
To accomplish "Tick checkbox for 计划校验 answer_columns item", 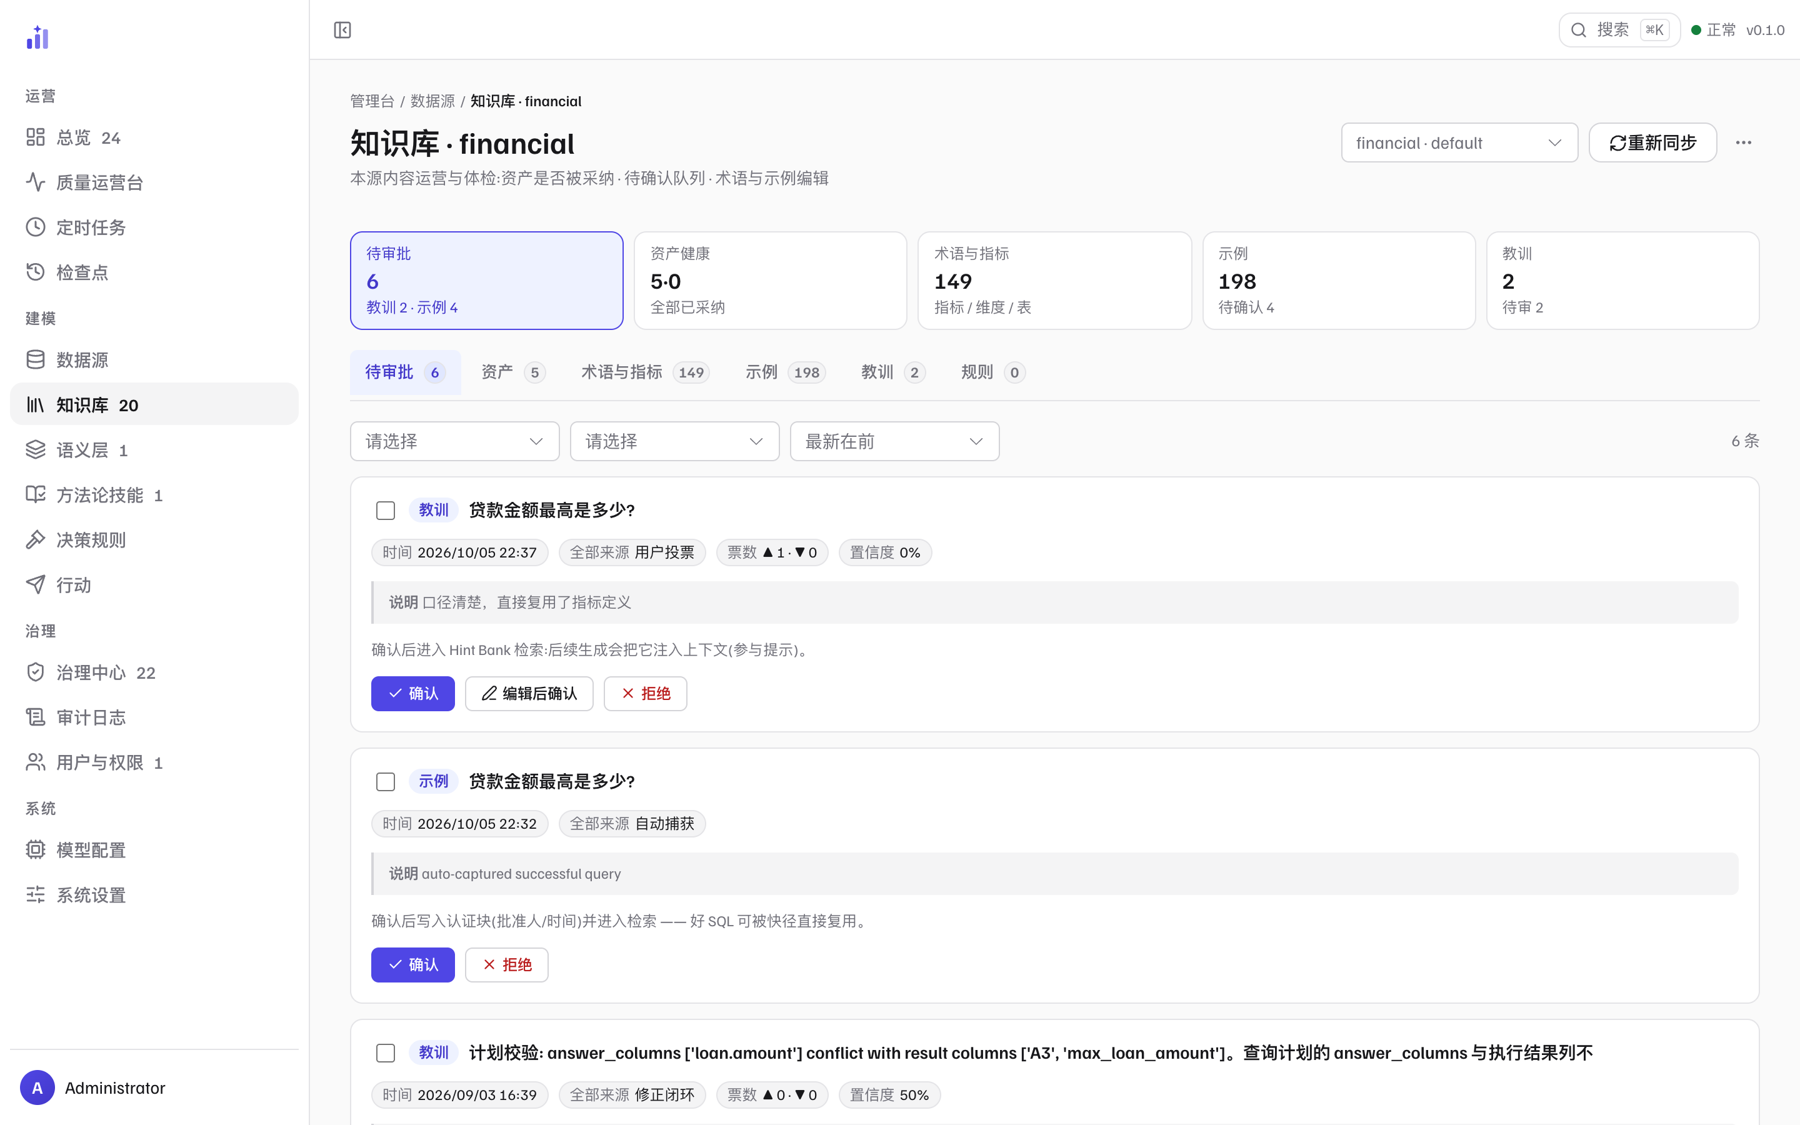I will tap(385, 1053).
